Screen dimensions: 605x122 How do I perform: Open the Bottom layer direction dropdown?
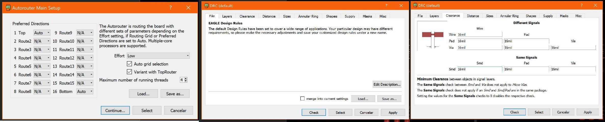tap(85, 91)
